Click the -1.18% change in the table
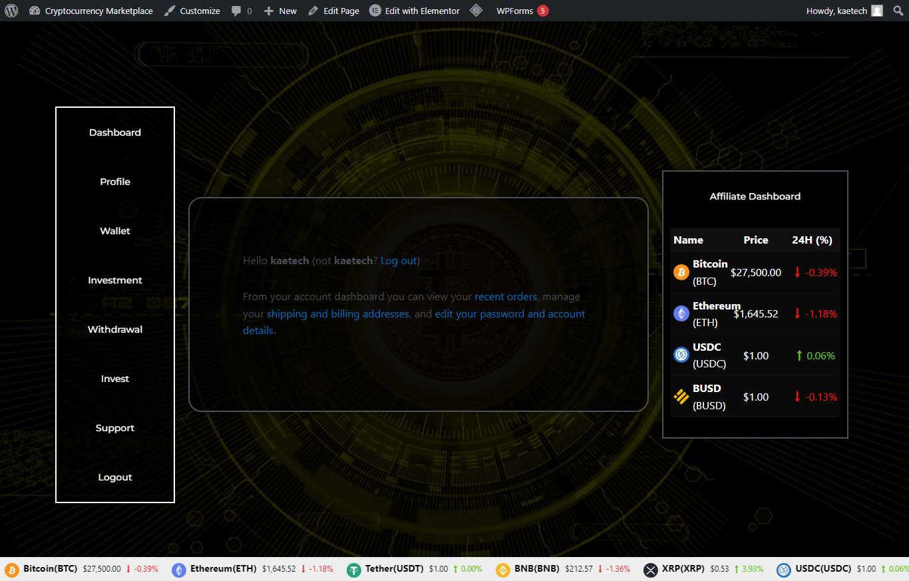 pos(815,313)
